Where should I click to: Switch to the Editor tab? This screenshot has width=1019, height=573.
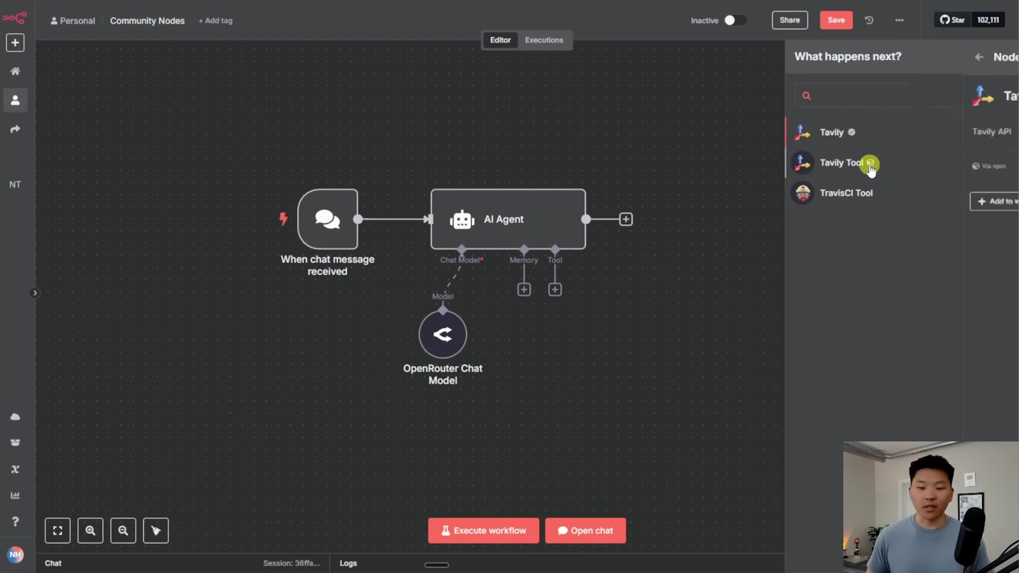[x=500, y=40]
